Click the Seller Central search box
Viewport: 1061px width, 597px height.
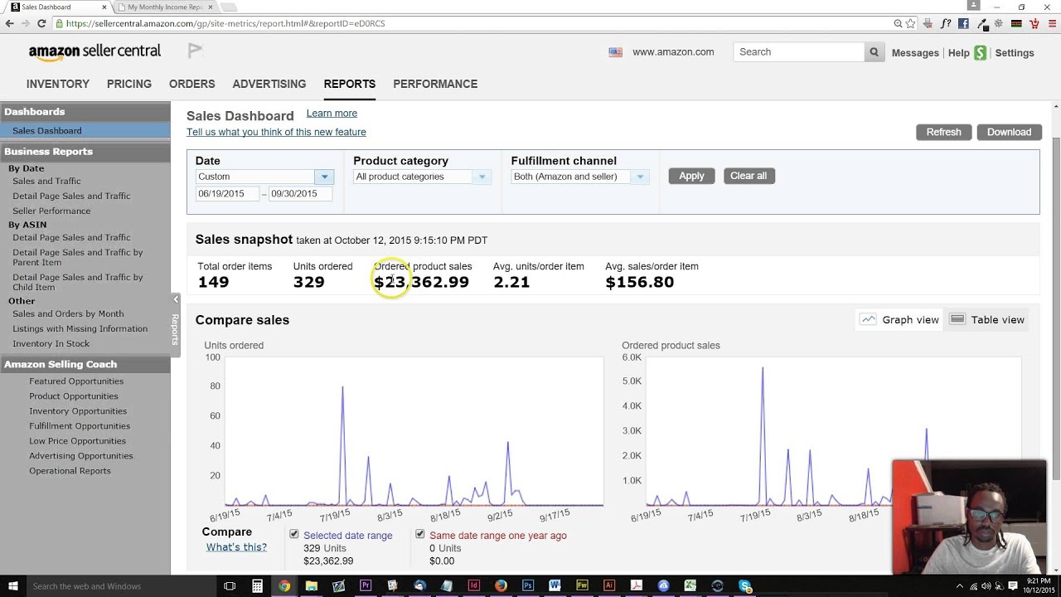(799, 52)
